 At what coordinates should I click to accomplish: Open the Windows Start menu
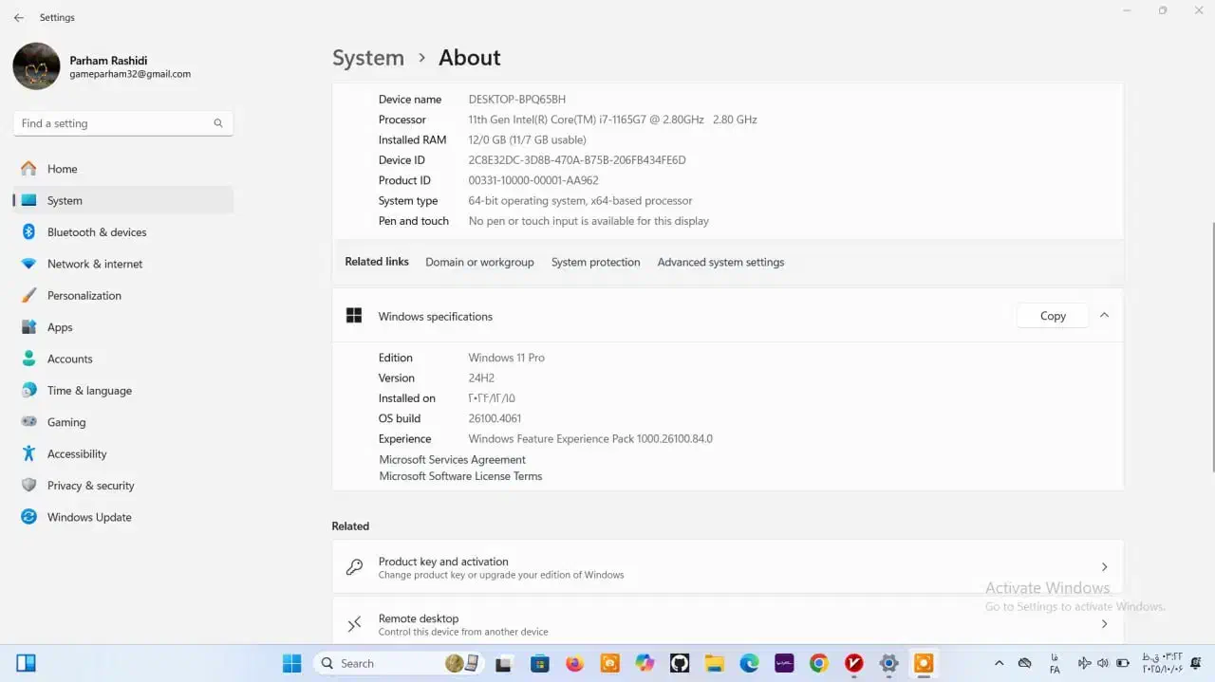point(291,663)
